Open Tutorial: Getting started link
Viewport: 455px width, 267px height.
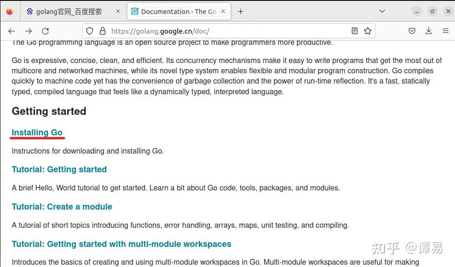59,169
